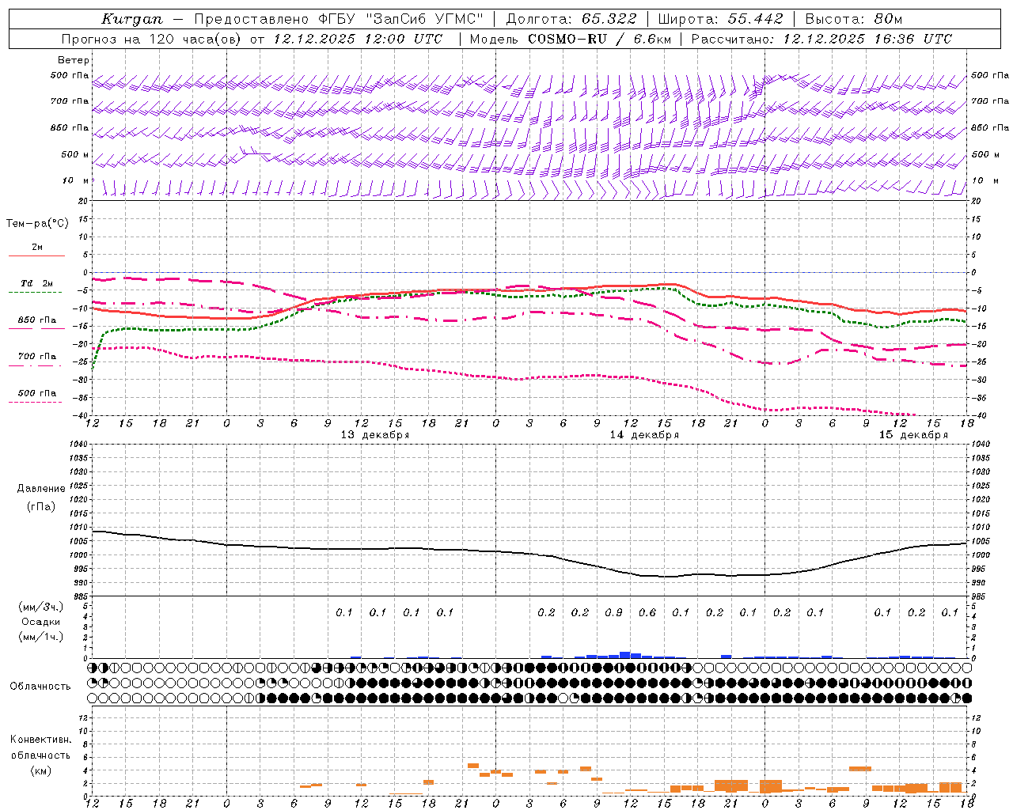The image size is (1013, 810).
Task: Click the green dotted Td curve's steep initial rise
Action: [97, 349]
